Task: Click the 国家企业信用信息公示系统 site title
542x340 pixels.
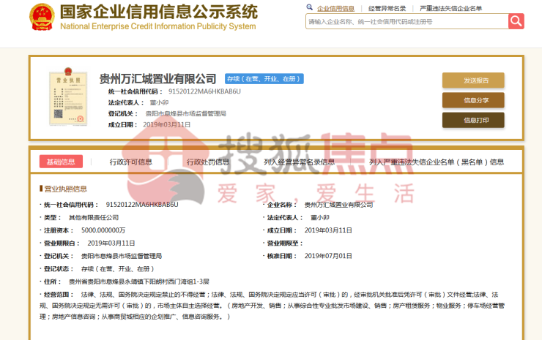Action: pyautogui.click(x=159, y=12)
